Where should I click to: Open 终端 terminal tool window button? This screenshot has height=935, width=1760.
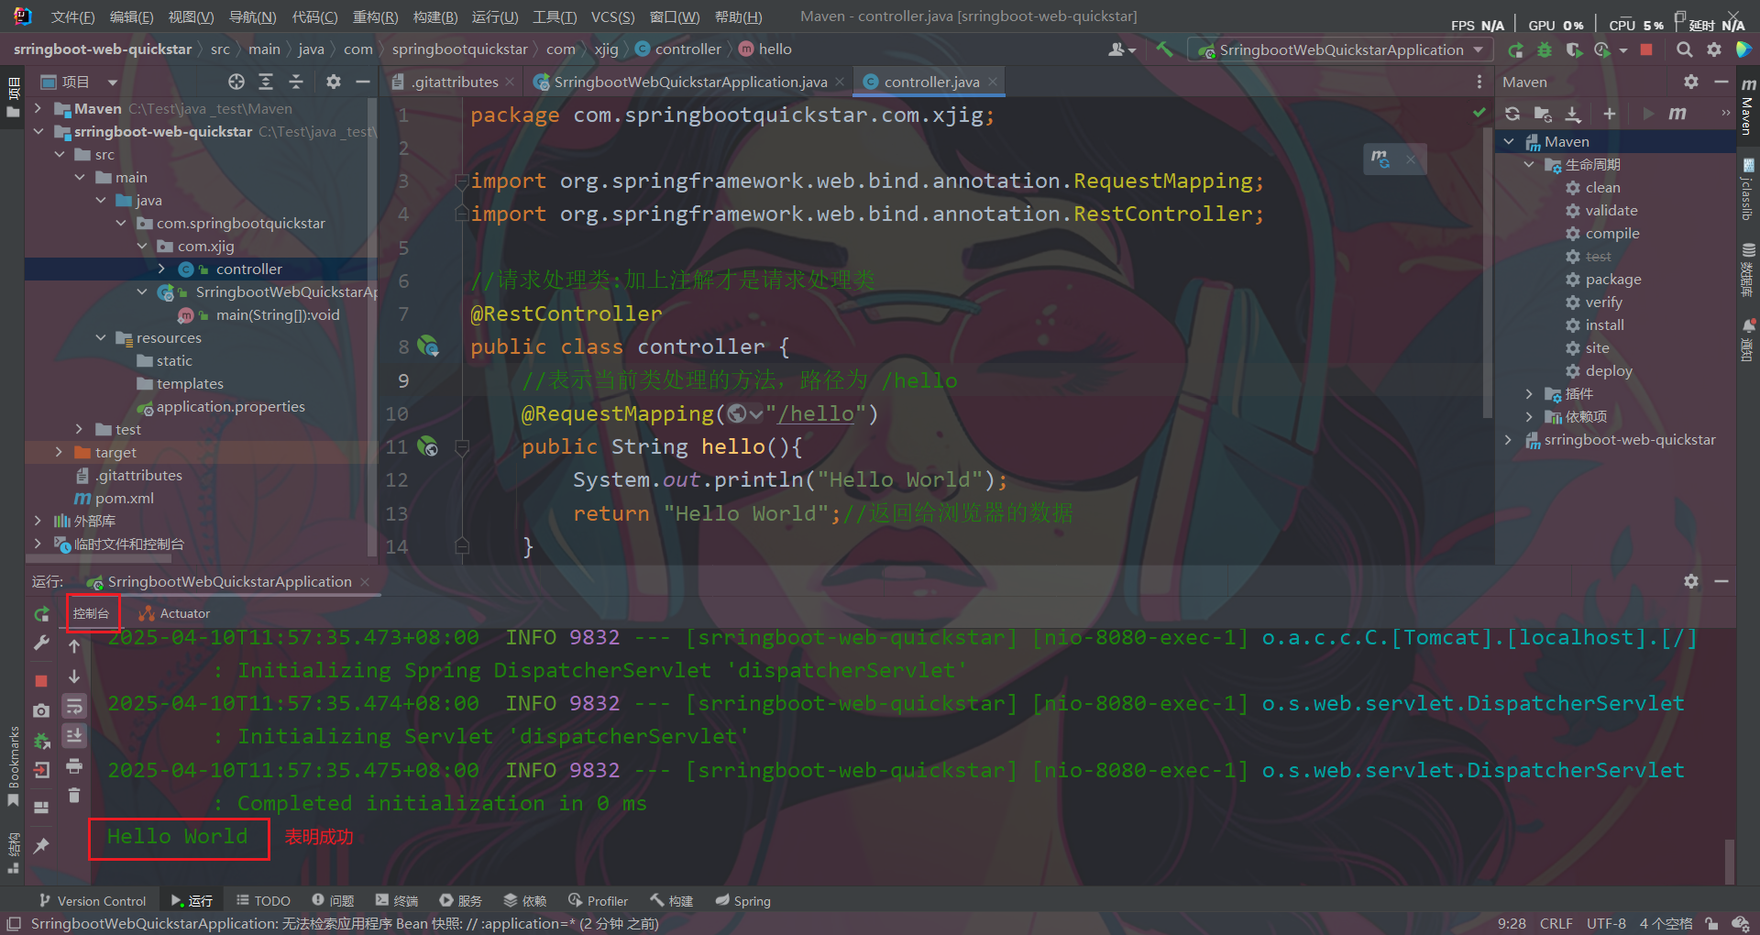397,901
